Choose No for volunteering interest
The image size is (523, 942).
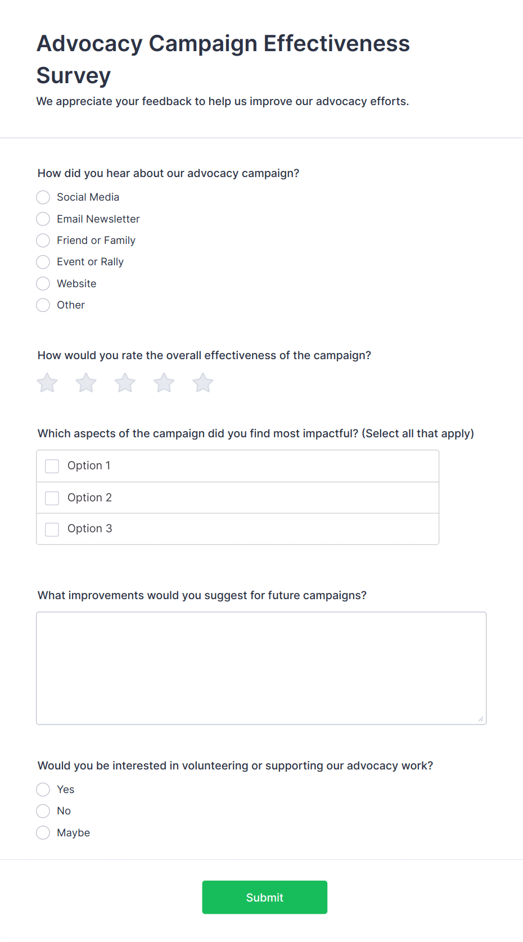(43, 811)
